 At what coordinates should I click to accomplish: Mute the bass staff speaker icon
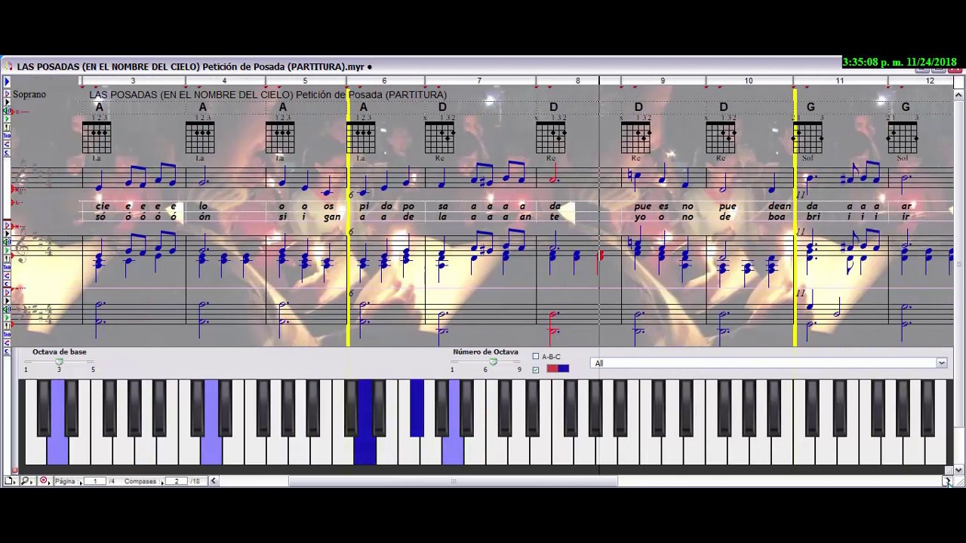point(7,309)
